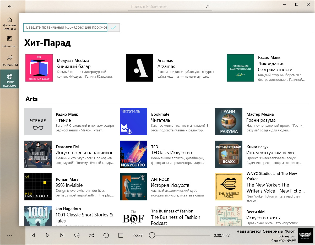Open the Arzamas podcast title link
Screen dimensions: 315x245
[x=166, y=66]
